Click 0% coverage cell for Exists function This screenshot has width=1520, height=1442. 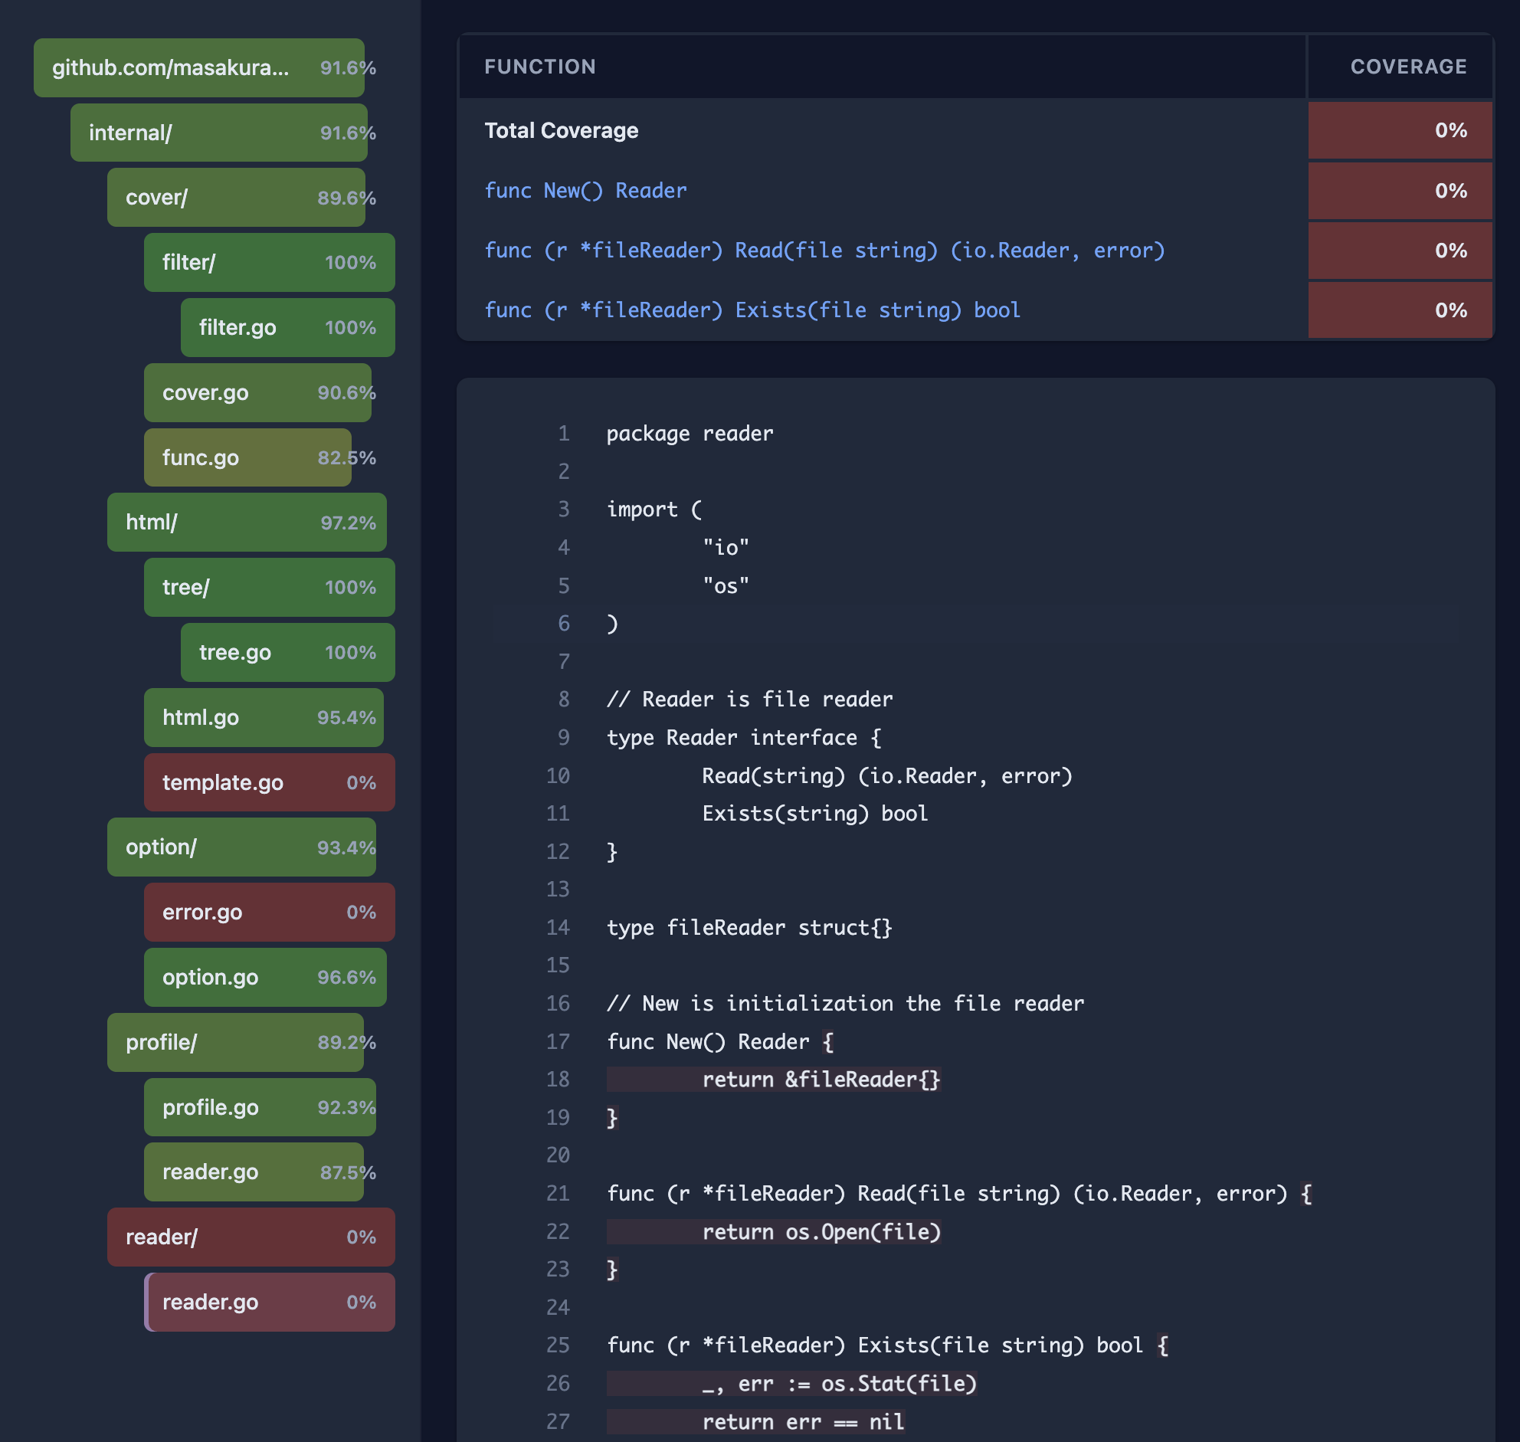[x=1400, y=310]
